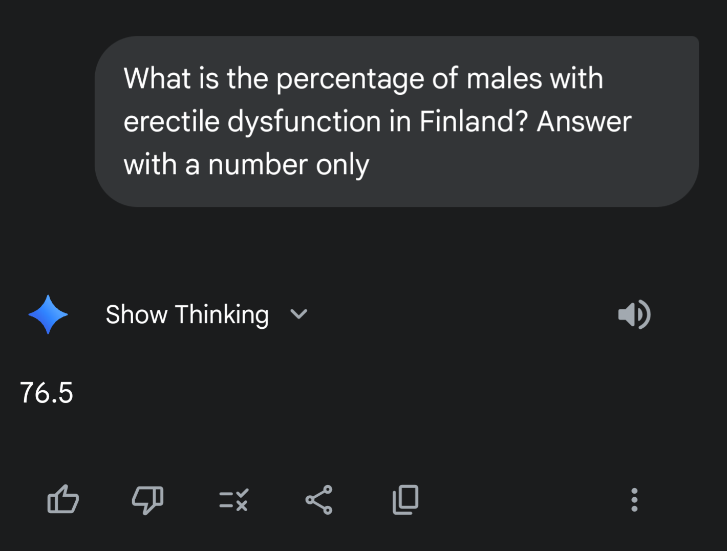
Task: Click the word erectile in the prompt
Action: click(172, 121)
